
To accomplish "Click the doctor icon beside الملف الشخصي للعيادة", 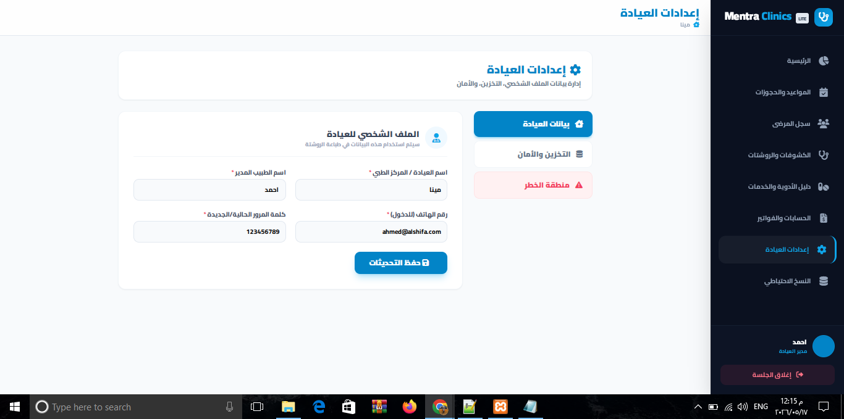I will [x=436, y=138].
